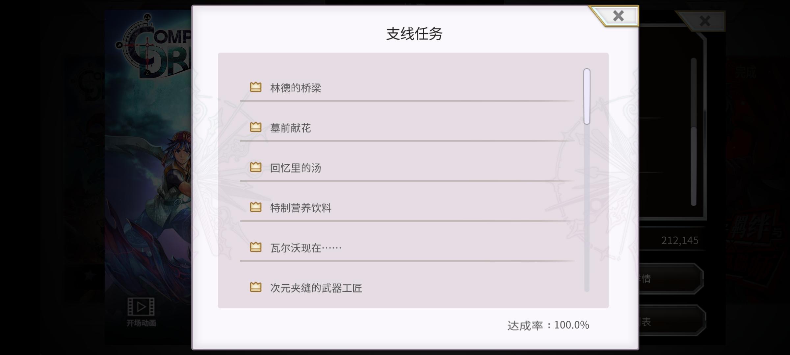The image size is (790, 355).
Task: Open the 瓦尔沃现在…… quest entry
Action: [x=305, y=248]
